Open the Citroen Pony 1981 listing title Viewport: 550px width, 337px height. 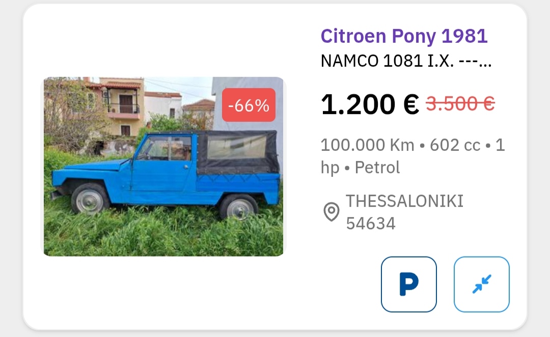pos(403,36)
